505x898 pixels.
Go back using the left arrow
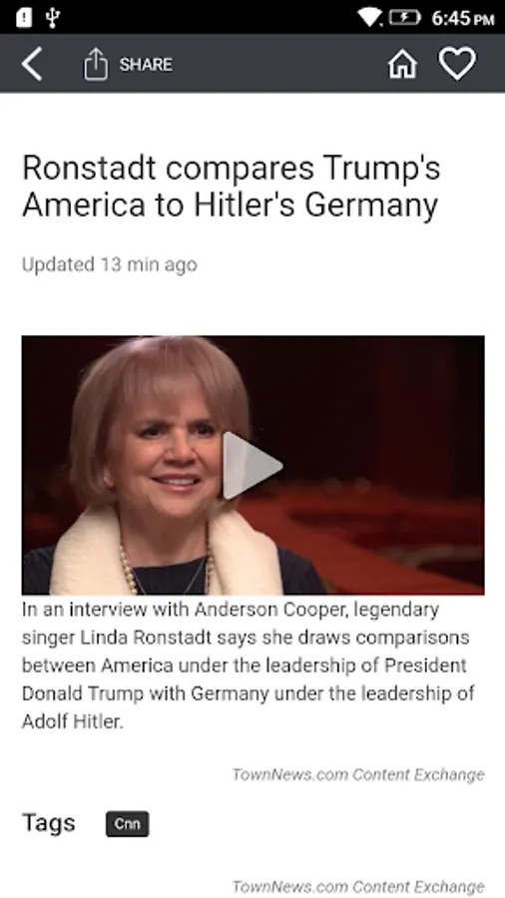(32, 64)
